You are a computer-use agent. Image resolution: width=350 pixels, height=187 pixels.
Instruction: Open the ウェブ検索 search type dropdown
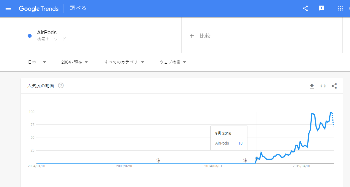[x=173, y=62]
